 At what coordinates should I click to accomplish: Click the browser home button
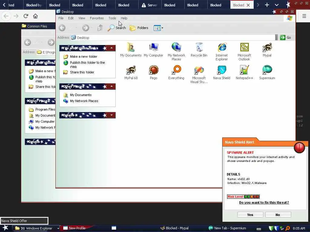coord(35,16)
